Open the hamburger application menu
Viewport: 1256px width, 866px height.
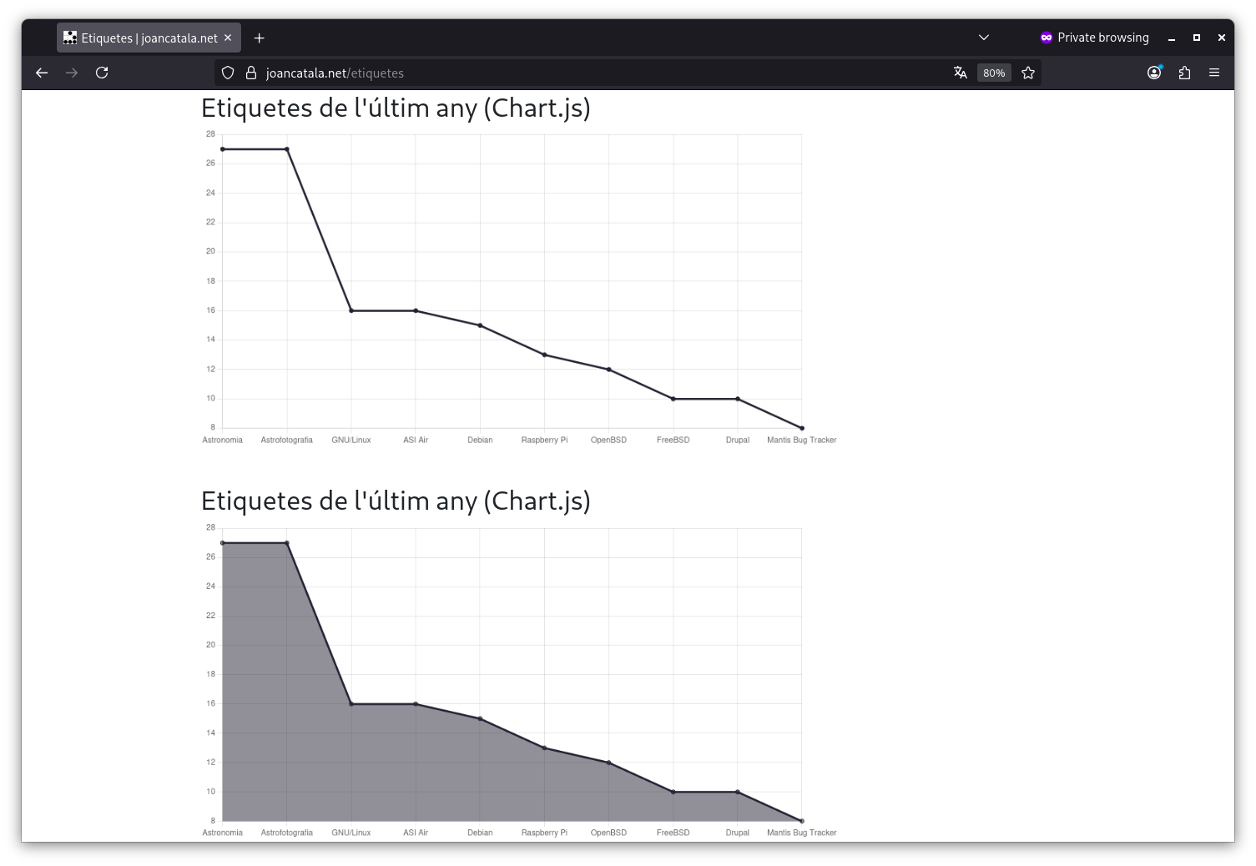point(1214,73)
